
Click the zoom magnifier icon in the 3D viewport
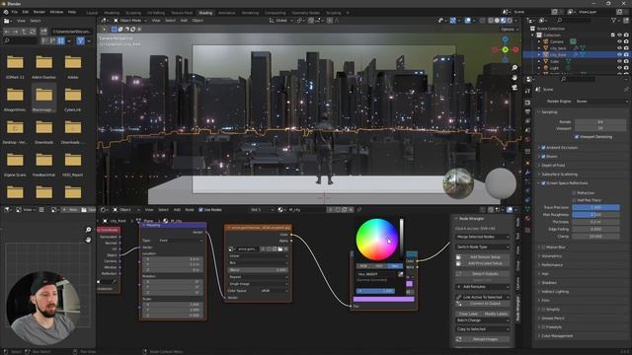click(x=514, y=68)
